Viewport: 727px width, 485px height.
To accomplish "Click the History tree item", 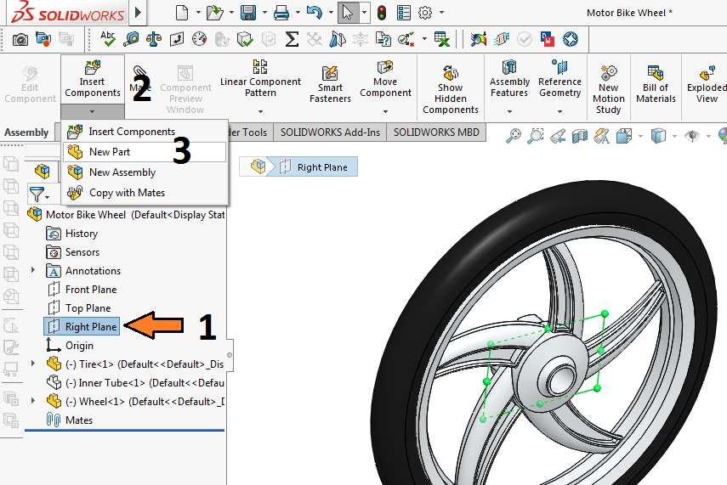I will (72, 234).
